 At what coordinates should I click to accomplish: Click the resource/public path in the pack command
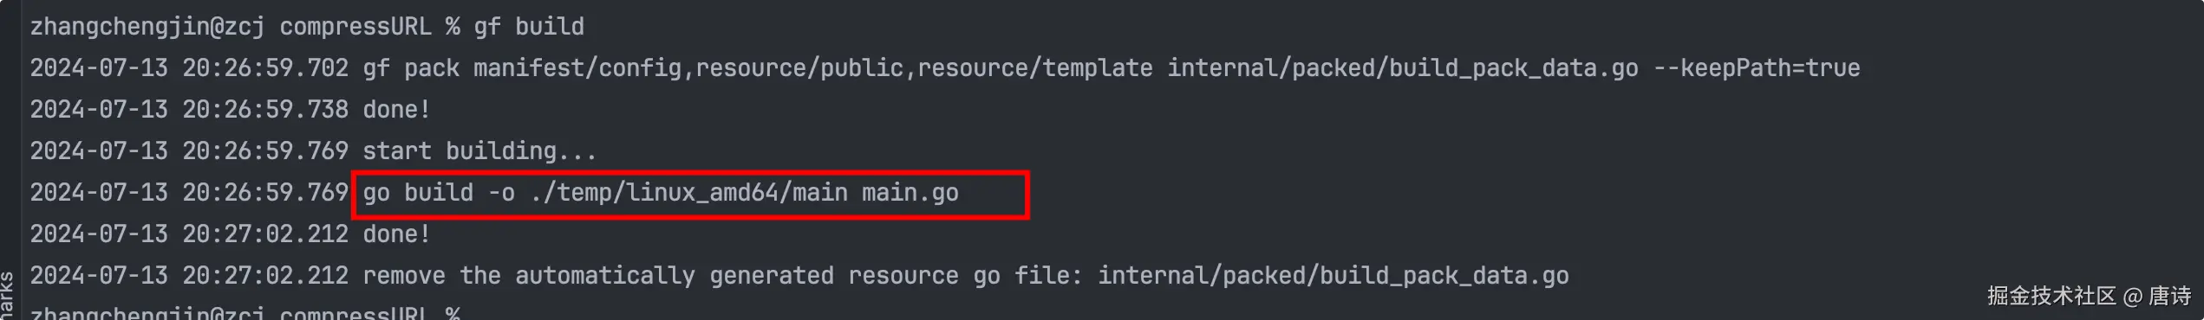799,68
